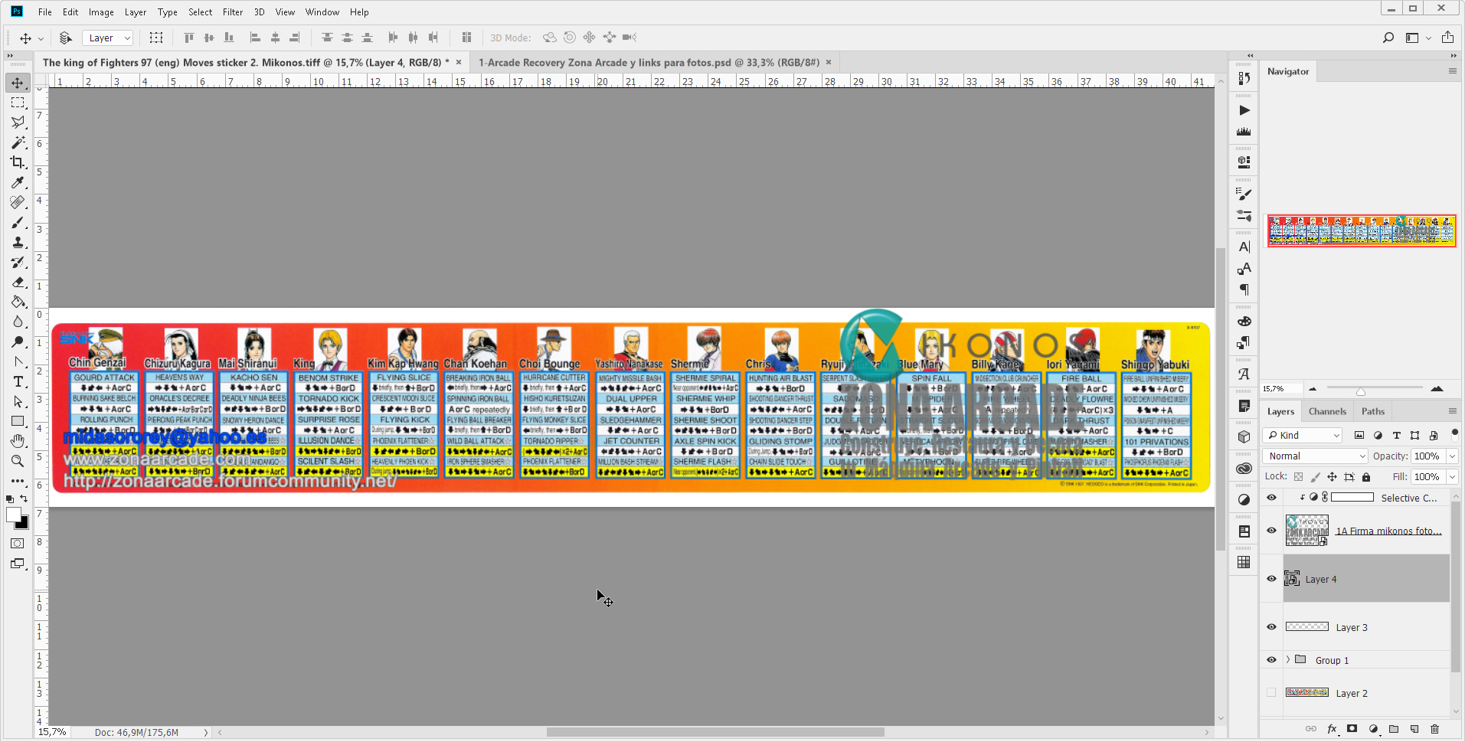This screenshot has width=1465, height=742.
Task: Switch to the Arcade Recovery Zona Arcade document tab
Action: tap(649, 63)
